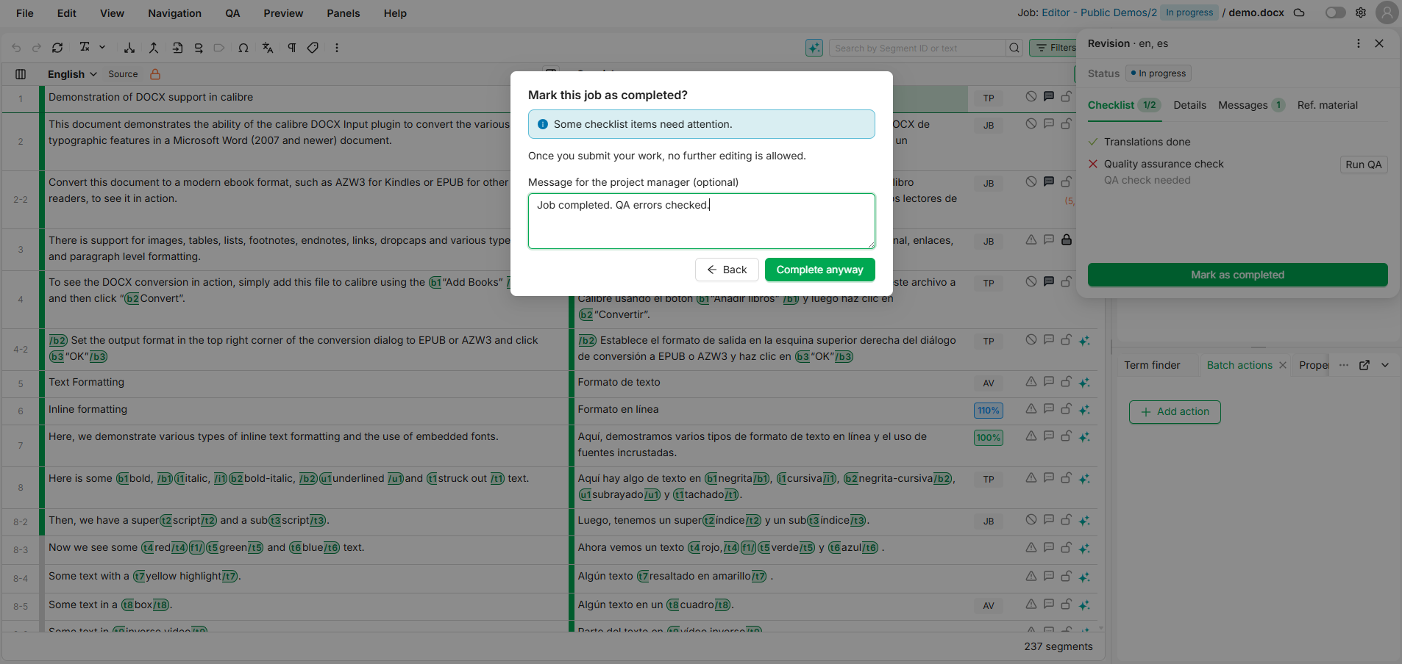Close the Revision panel
The image size is (1402, 664).
1379,43
